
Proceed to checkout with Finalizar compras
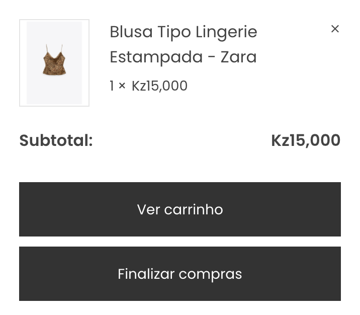click(180, 274)
